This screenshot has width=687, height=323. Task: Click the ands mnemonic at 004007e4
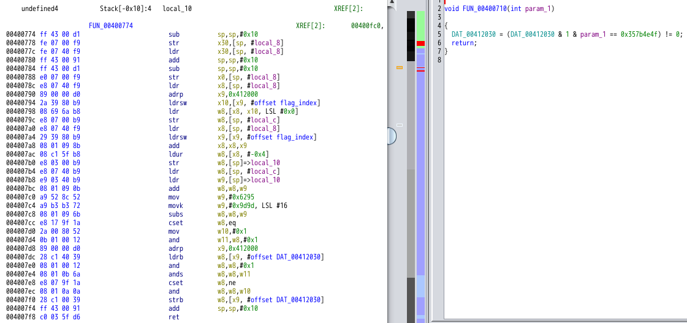(x=176, y=274)
